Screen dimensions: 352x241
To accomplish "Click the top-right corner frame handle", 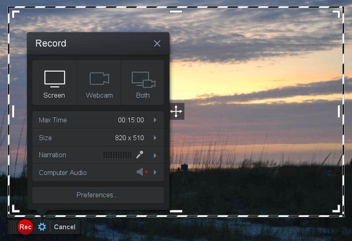I will [x=336, y=14].
